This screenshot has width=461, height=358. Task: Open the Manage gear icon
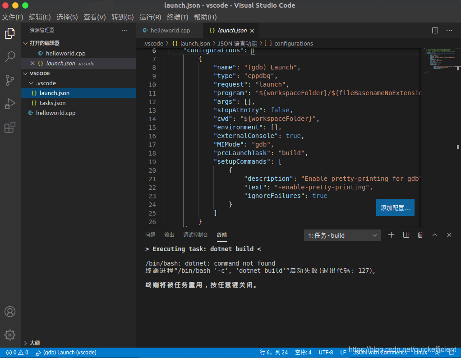tap(10, 335)
